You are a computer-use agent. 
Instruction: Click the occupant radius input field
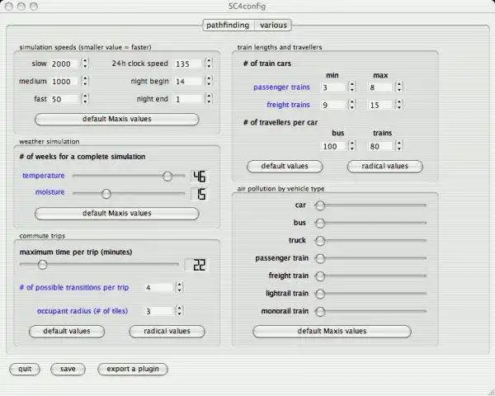(159, 311)
